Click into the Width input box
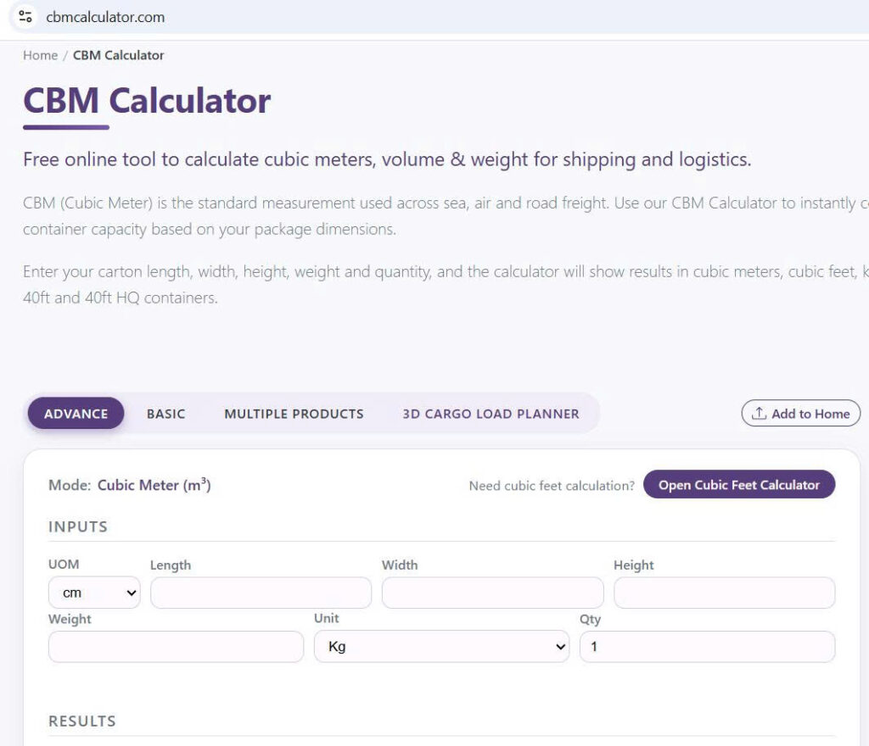 [x=492, y=593]
